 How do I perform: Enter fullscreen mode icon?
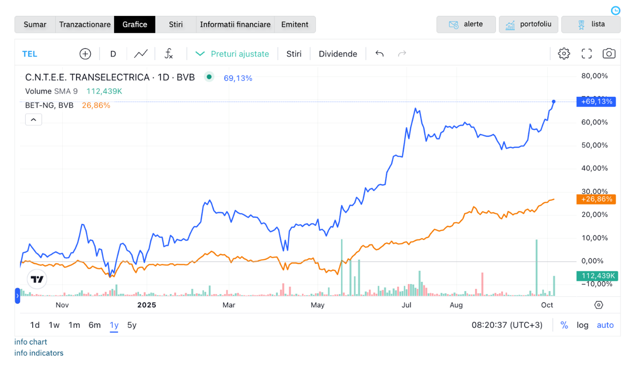tap(587, 54)
